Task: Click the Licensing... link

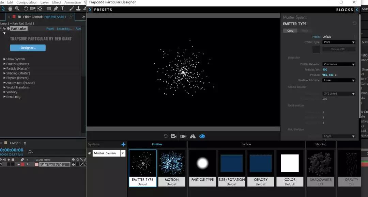Action: click(64, 29)
